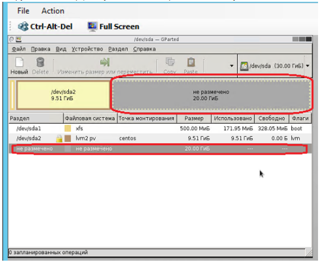This screenshot has width=321, height=263.
Task: Sort by Точка монтирования column header
Action: tap(147, 118)
